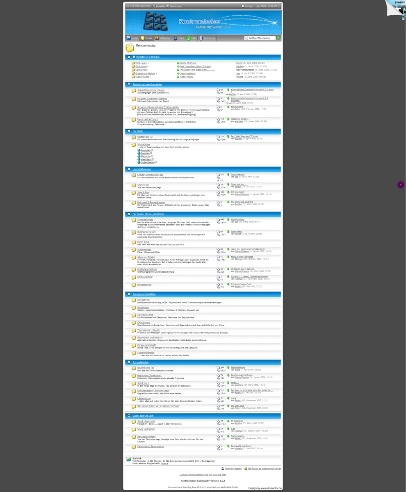This screenshot has height=492, width=406.
Task: Open Beitragsschinder board link
Action: click(x=146, y=437)
